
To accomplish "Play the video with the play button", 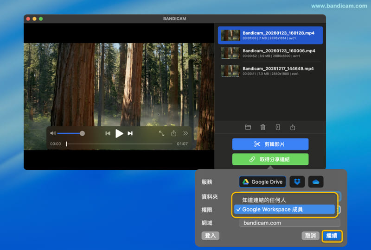I will (x=119, y=133).
